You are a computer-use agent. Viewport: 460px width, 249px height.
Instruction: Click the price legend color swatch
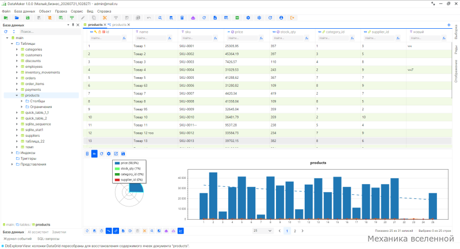tap(117, 163)
